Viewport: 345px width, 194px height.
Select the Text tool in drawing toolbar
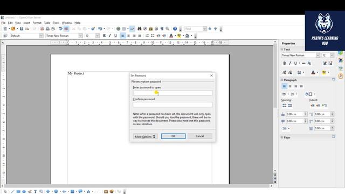point(35,192)
